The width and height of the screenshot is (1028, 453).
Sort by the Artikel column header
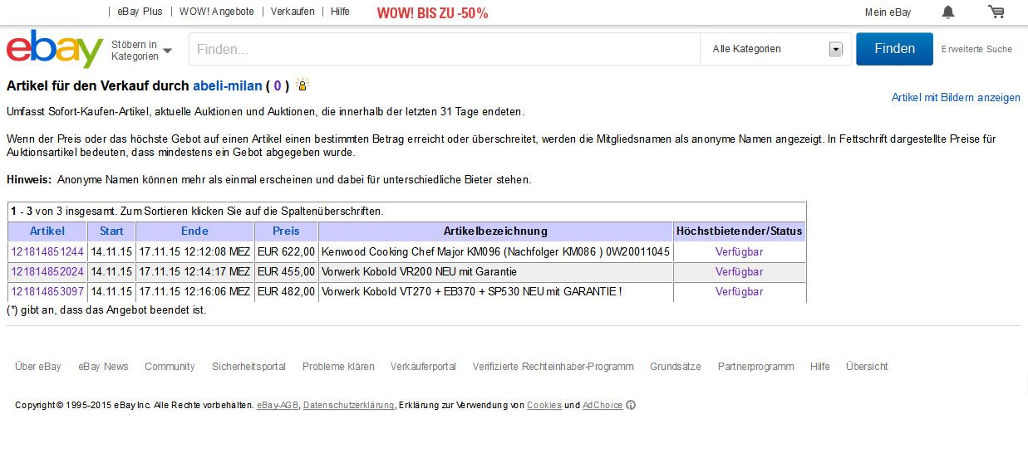pyautogui.click(x=47, y=231)
